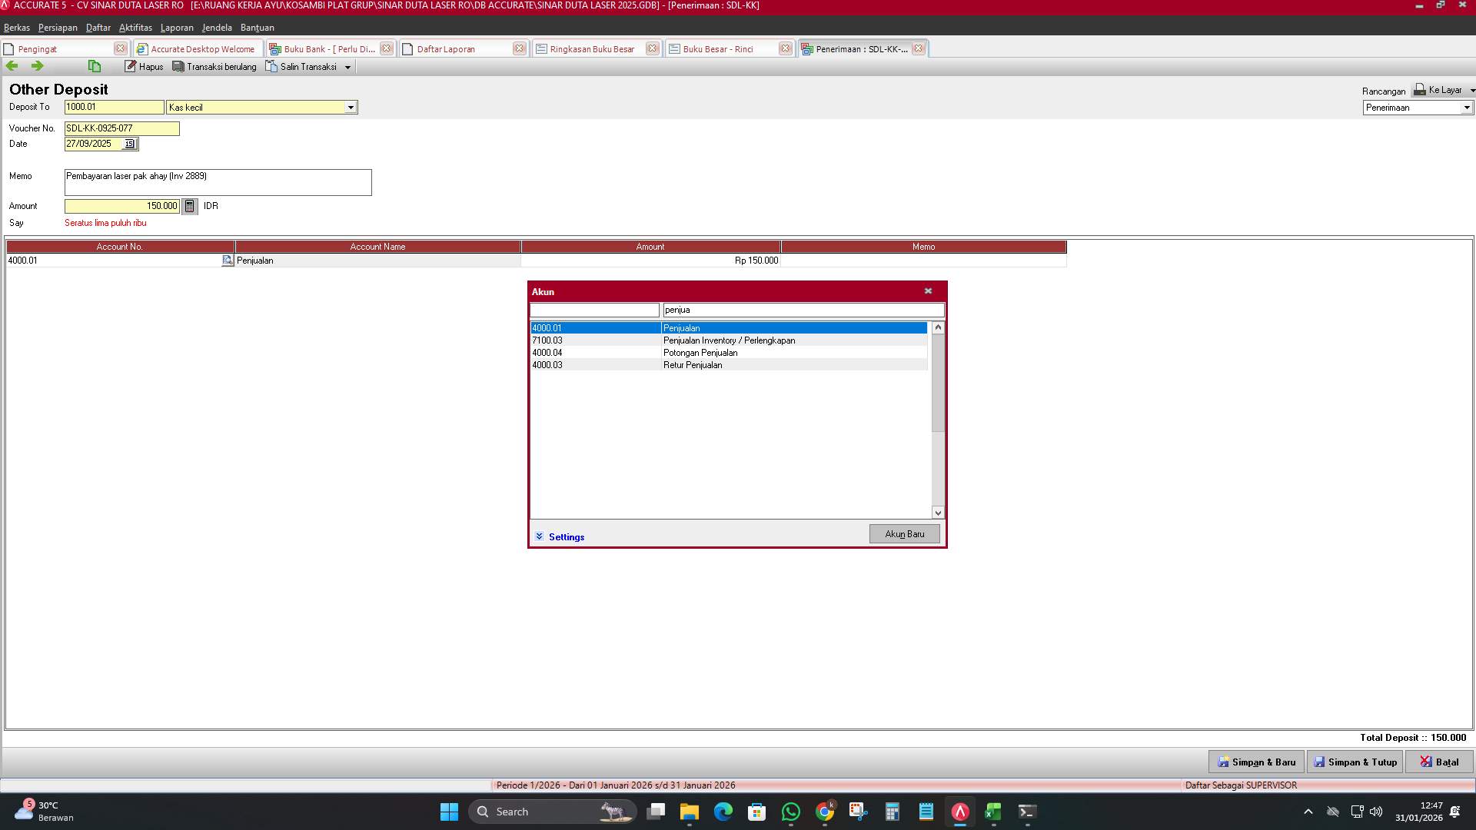Click the Hapus toolbar icon
This screenshot has width=1476, height=830.
[144, 66]
